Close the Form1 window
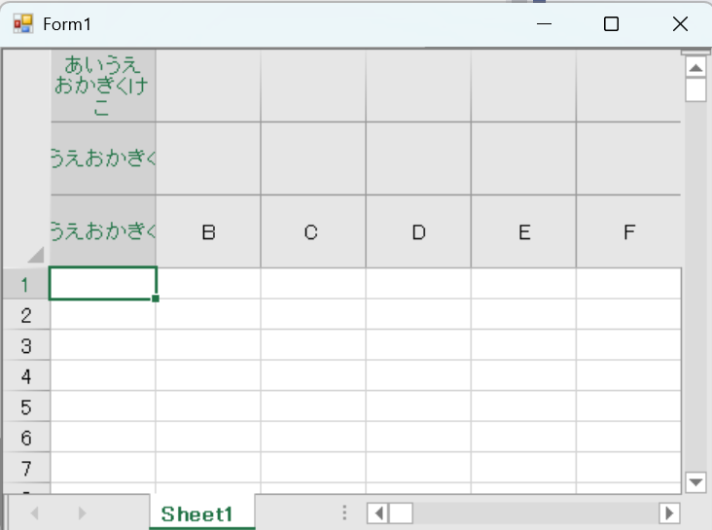Image resolution: width=712 pixels, height=530 pixels. pyautogui.click(x=680, y=23)
